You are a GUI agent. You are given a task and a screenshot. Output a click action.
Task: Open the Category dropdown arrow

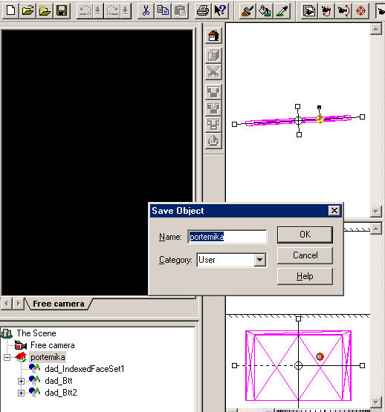coord(259,260)
